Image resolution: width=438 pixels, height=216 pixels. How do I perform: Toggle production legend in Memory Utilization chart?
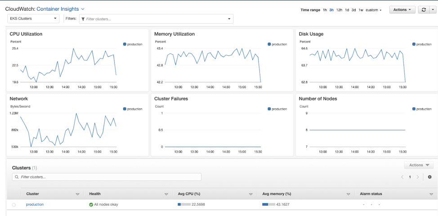(x=277, y=44)
